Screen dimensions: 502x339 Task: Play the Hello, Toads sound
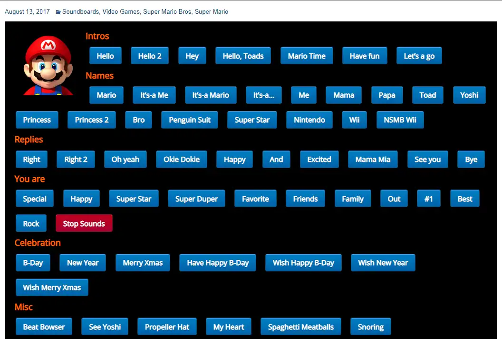(x=243, y=56)
